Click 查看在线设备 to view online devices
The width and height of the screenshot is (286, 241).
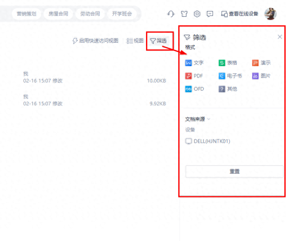(x=239, y=14)
